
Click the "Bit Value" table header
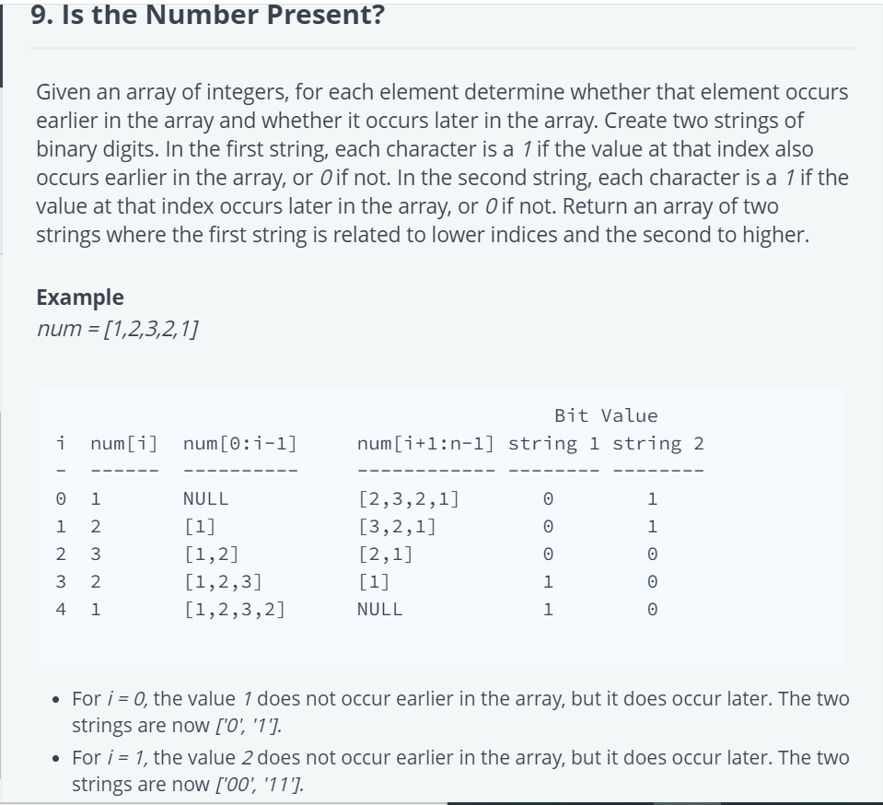tap(606, 415)
